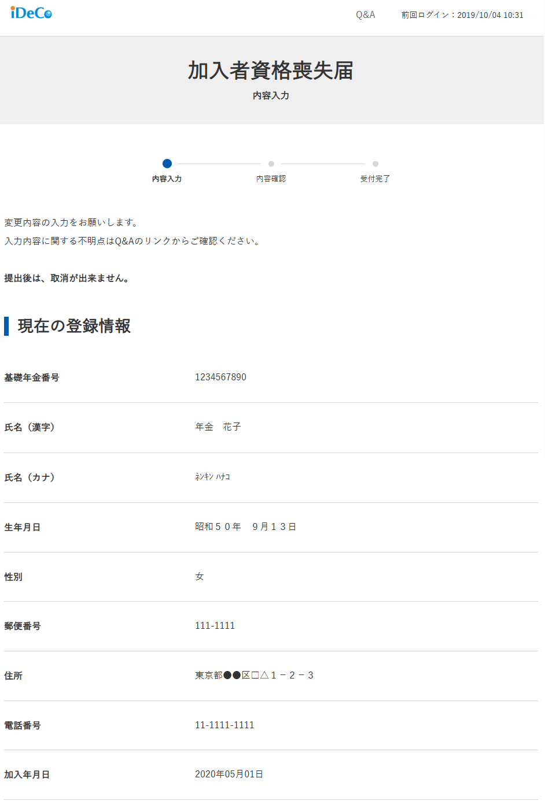Click the previous login timestamp text
Image resolution: width=545 pixels, height=808 pixels.
click(x=462, y=15)
